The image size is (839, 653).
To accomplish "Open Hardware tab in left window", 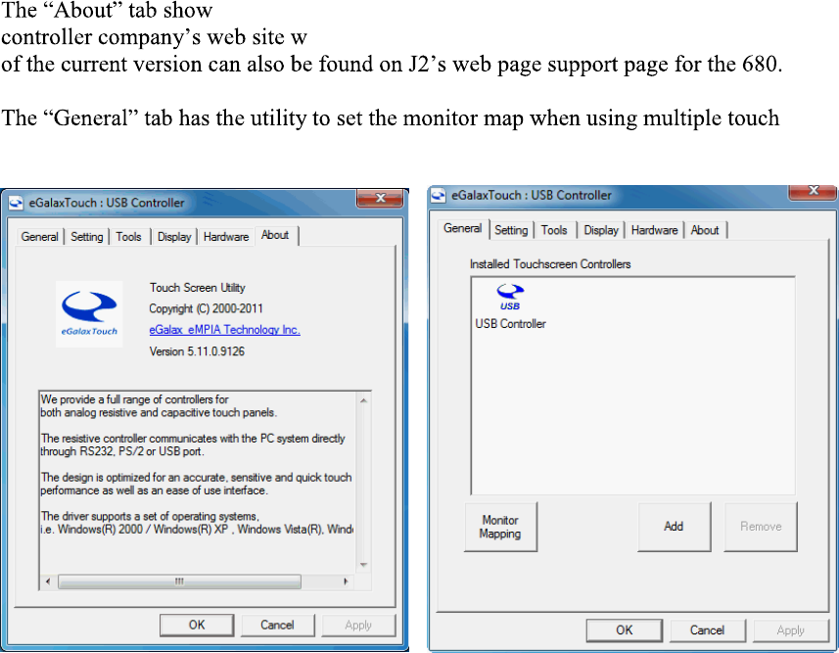I will click(x=226, y=237).
